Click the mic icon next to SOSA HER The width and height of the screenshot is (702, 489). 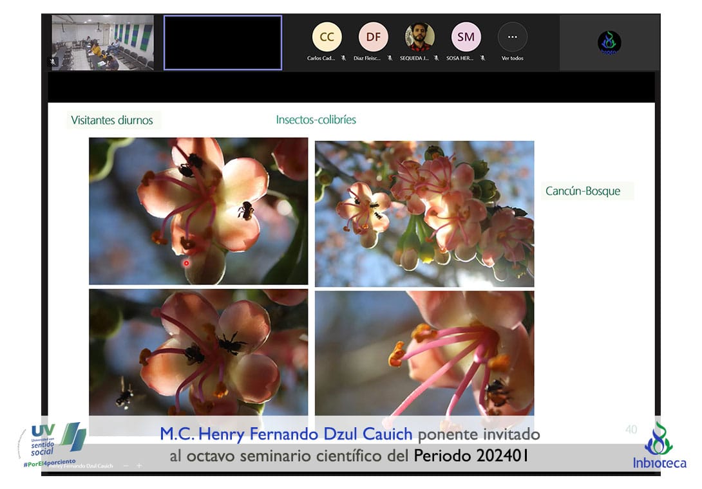(x=482, y=58)
